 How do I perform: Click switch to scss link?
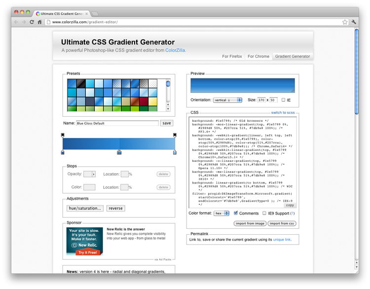pos(283,112)
